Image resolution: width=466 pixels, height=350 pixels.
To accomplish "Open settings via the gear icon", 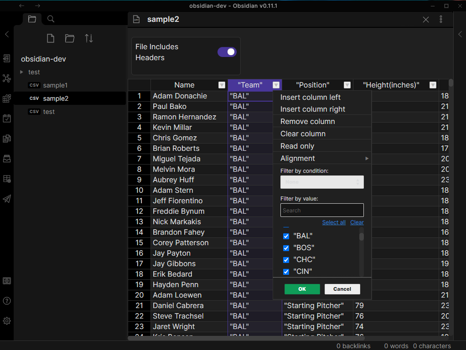I will click(x=7, y=321).
